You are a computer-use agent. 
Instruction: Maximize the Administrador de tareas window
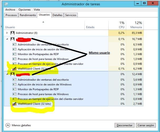point(144,3)
